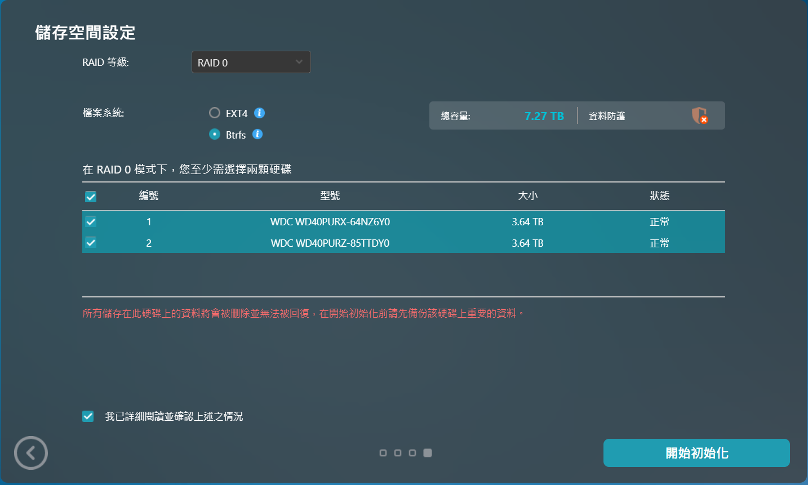Viewport: 808px width, 485px height.
Task: Open the RAID 等級 dropdown
Action: click(251, 63)
